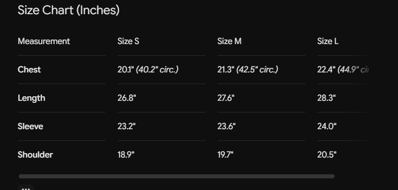
Task: Select the Size L column header
Action: 328,42
